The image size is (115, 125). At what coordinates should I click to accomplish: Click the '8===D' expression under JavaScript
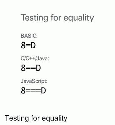tap(33, 91)
